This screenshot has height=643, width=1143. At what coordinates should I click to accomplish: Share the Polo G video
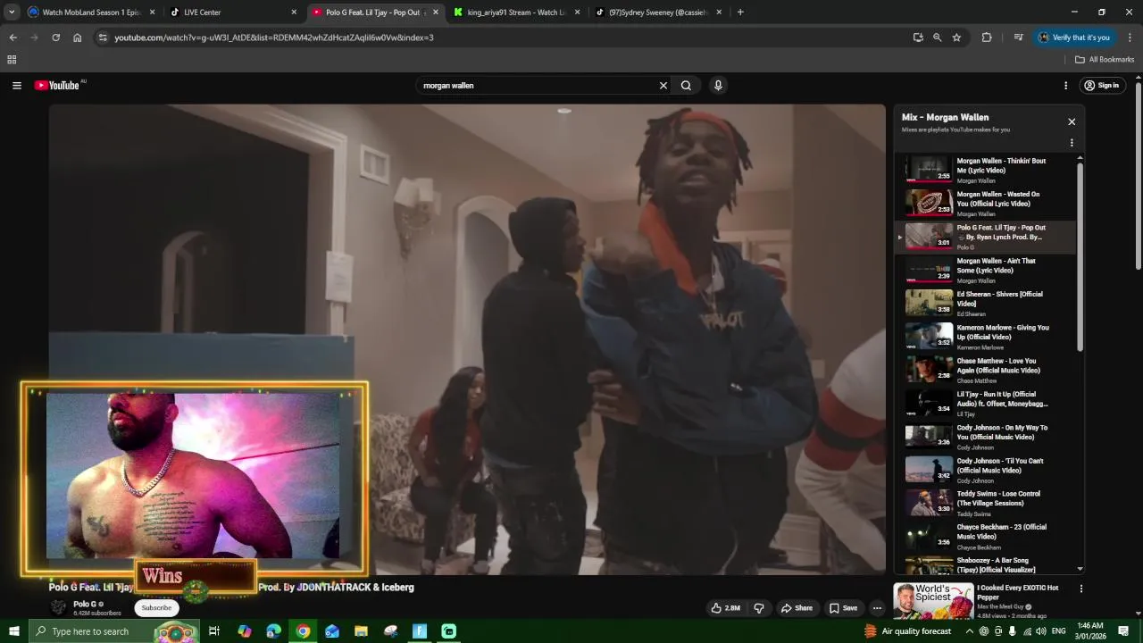[797, 608]
